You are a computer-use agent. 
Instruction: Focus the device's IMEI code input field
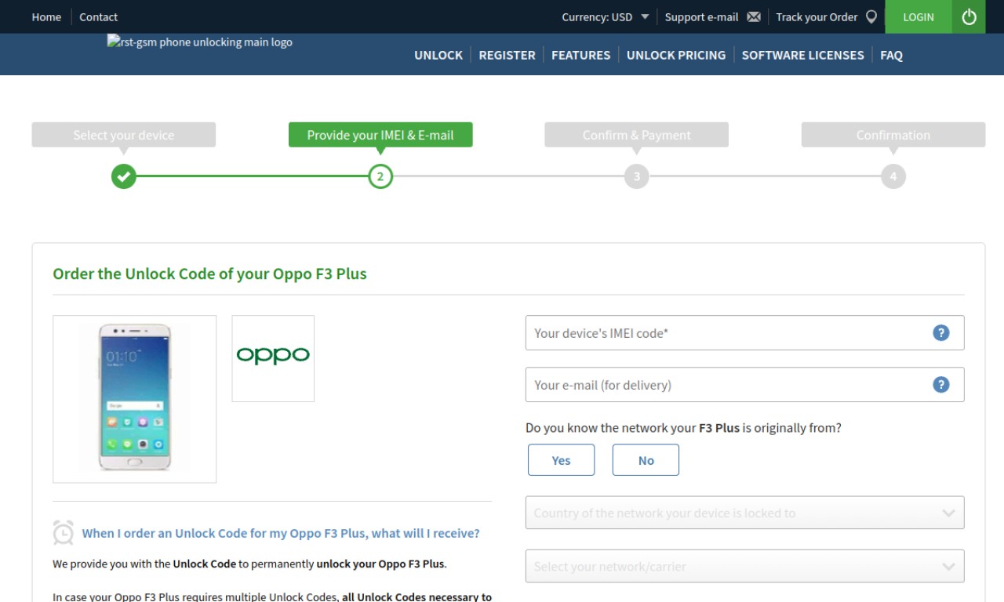(744, 332)
